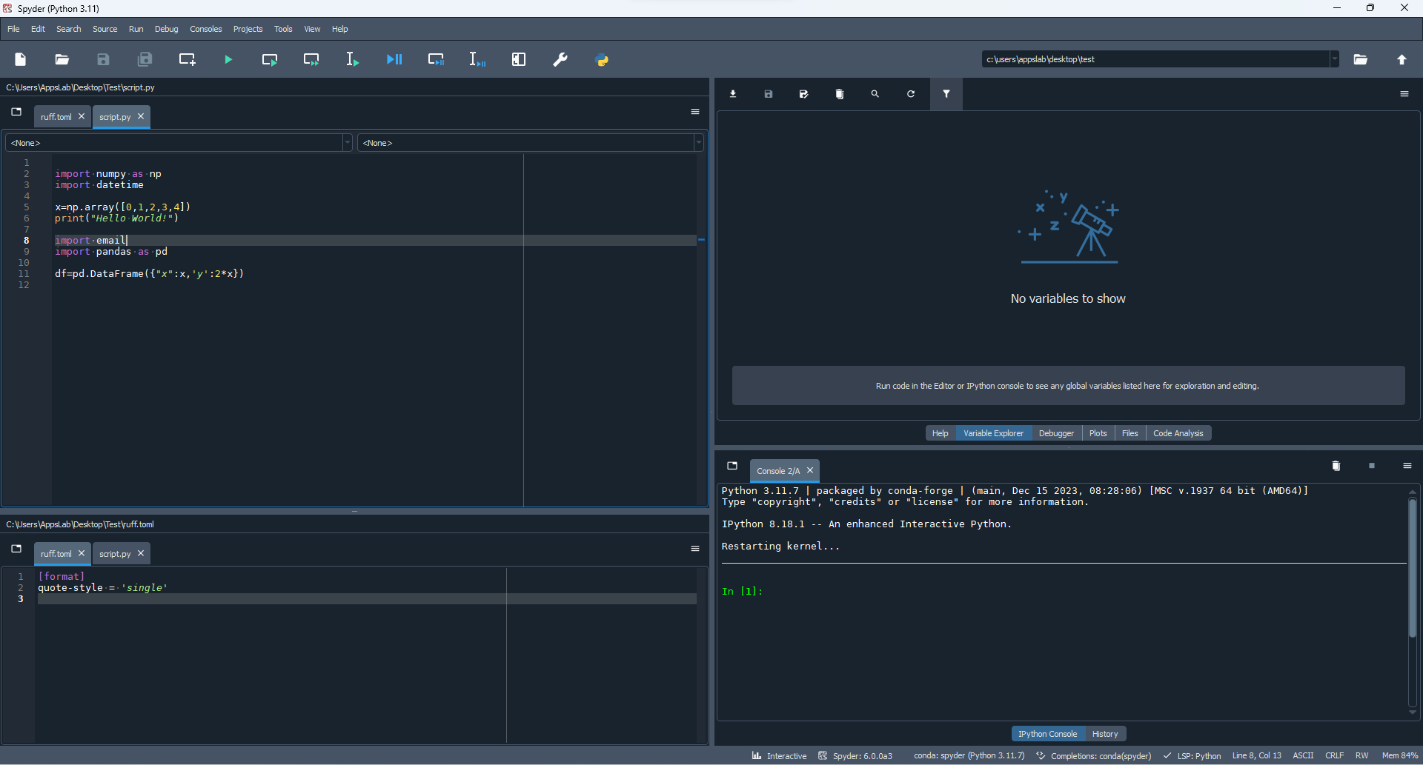1423x765 pixels.
Task: Browse console tabs icon
Action: (x=732, y=466)
